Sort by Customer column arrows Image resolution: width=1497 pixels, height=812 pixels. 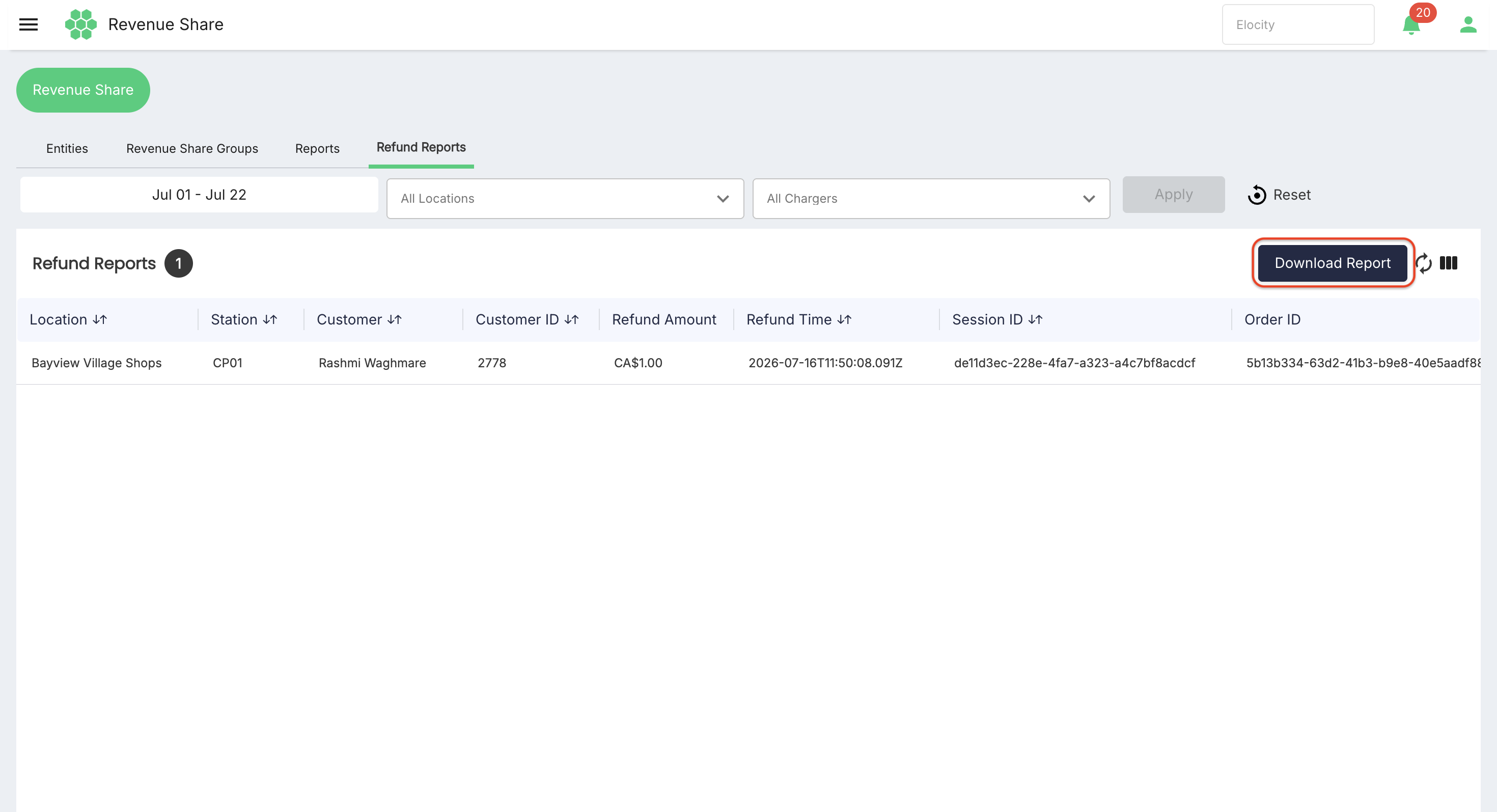pyautogui.click(x=395, y=320)
